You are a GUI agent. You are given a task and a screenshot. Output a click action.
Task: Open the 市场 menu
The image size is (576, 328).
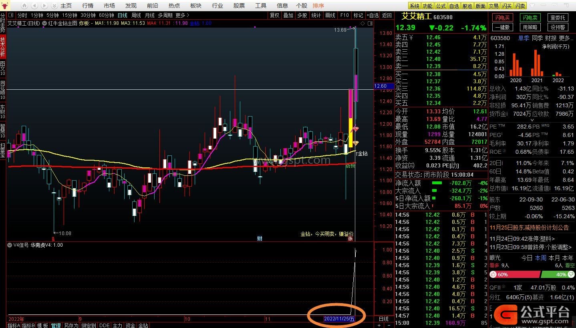[109, 6]
